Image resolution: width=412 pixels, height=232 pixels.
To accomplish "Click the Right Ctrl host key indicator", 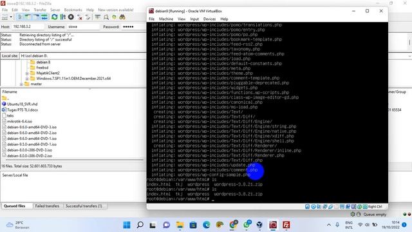I will [x=375, y=207].
